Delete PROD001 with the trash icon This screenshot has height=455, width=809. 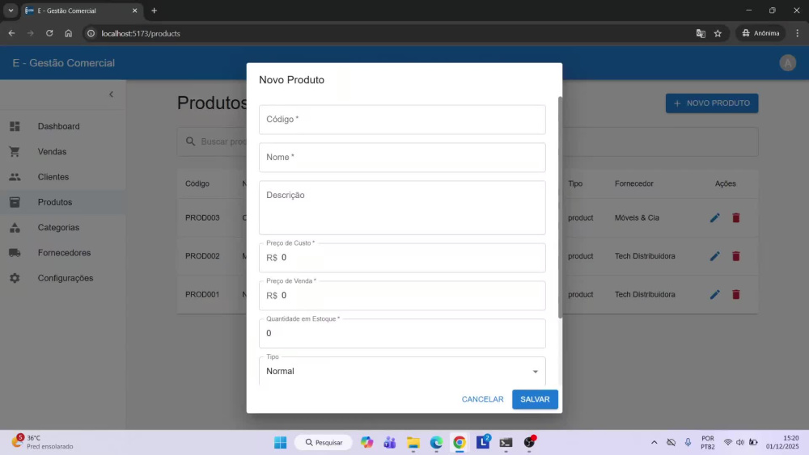(x=736, y=294)
